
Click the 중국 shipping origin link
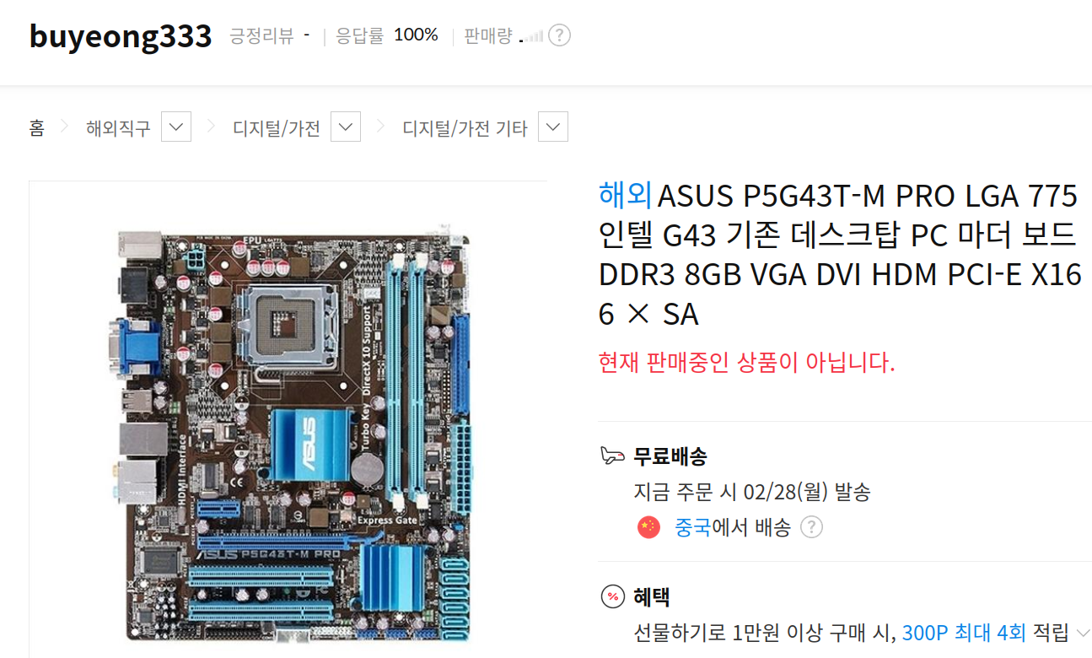tap(692, 527)
